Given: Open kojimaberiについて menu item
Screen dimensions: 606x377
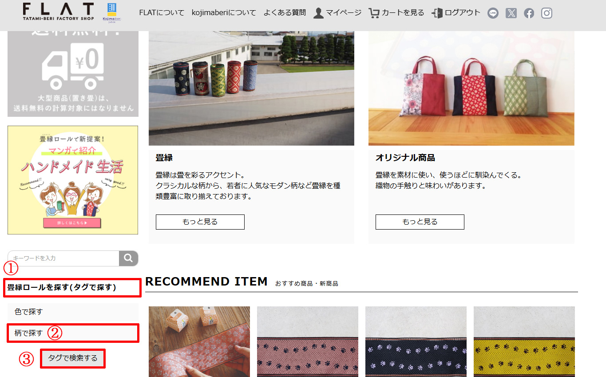Looking at the screenshot, I should [224, 13].
